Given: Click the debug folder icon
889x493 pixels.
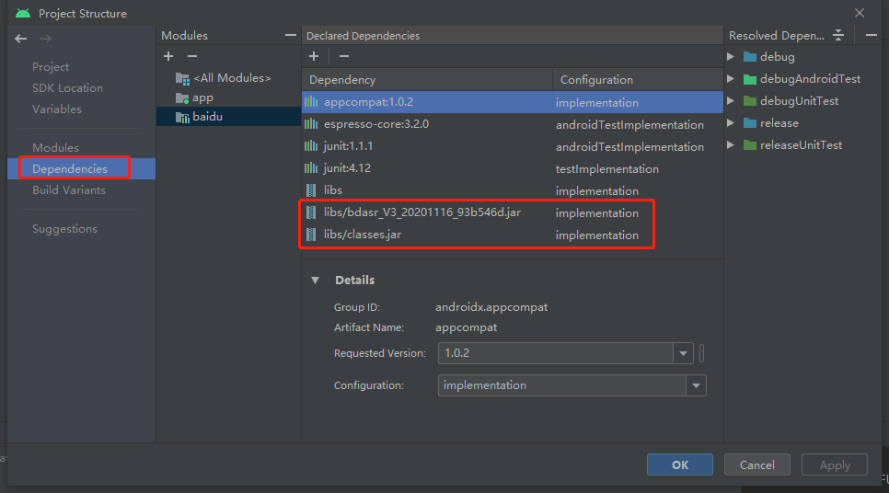Looking at the screenshot, I should (x=750, y=57).
